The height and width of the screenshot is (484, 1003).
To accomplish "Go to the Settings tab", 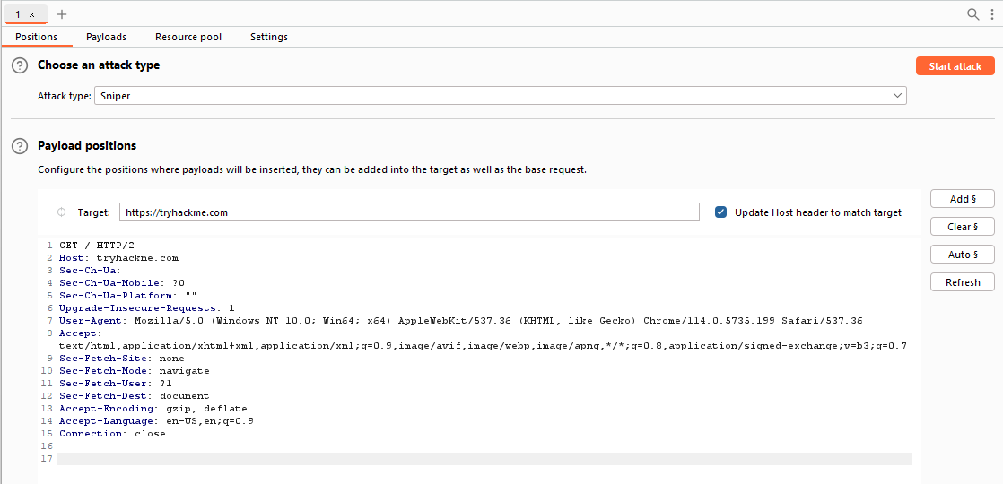I will coord(269,37).
